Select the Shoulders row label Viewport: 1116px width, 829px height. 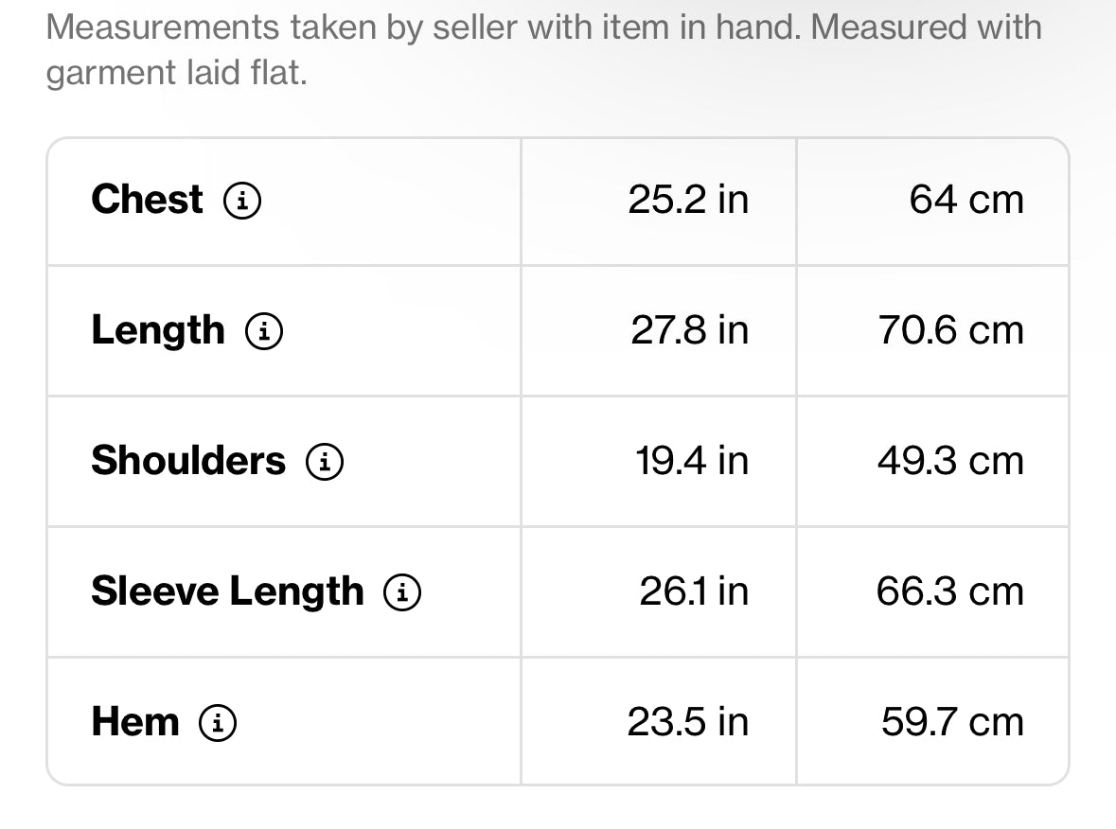point(187,461)
